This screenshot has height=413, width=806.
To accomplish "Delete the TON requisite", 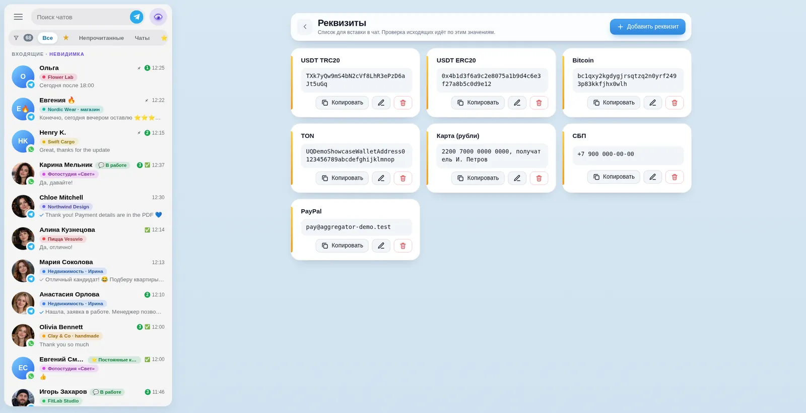I will 403,178.
